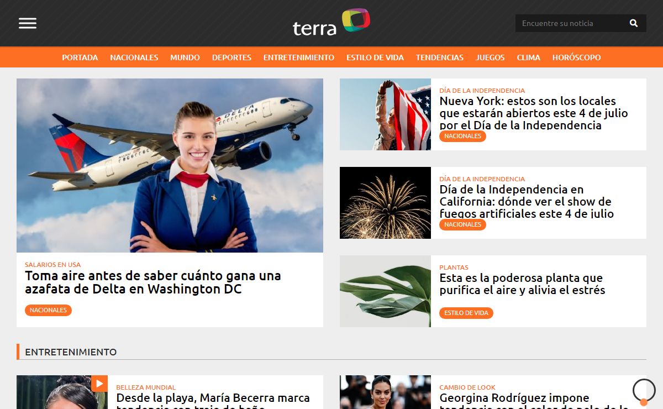The height and width of the screenshot is (409, 663).
Task: Select ESTILO DE VIDA in the navigation bar
Action: coord(375,57)
